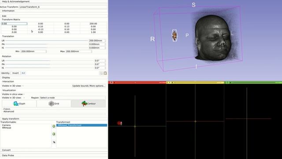Click the translate-first split toggle button

[x=23, y=73]
